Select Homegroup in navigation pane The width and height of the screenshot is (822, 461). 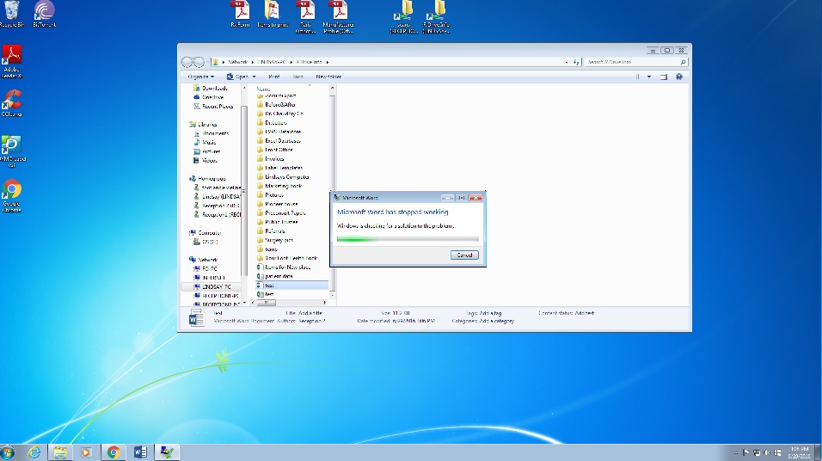tap(207, 178)
